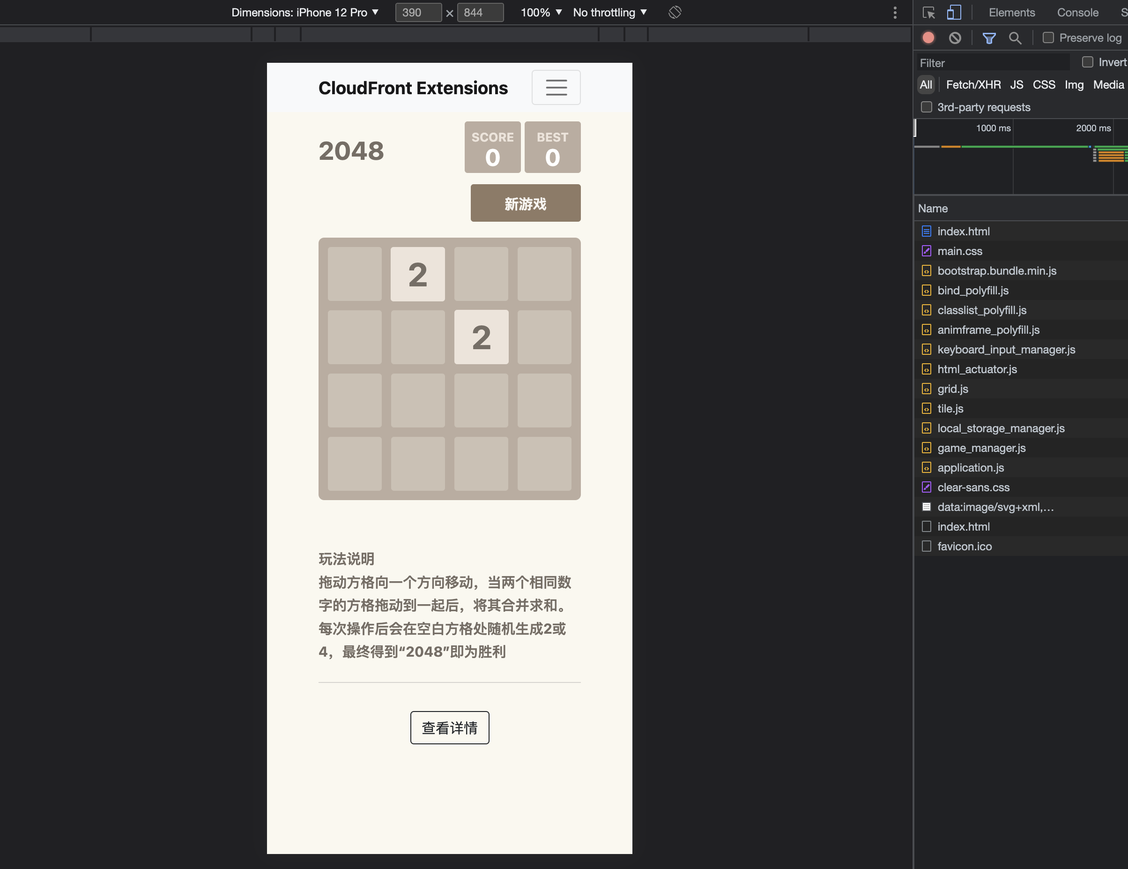Filter requests by Fetch/XHR
Image resolution: width=1128 pixels, height=869 pixels.
click(973, 84)
